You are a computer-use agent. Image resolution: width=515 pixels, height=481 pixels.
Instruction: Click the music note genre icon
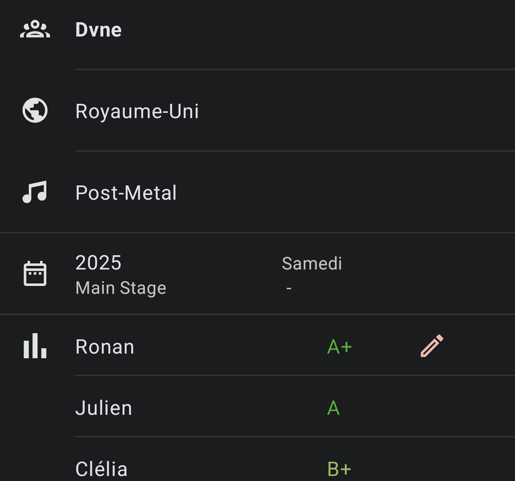point(35,192)
